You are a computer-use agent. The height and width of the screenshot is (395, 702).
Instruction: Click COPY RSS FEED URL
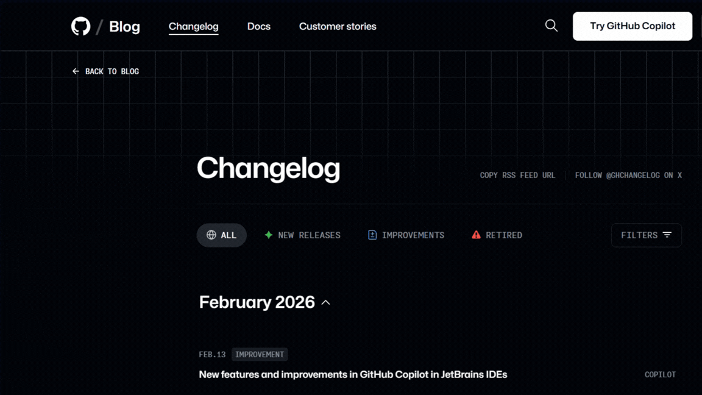pyautogui.click(x=517, y=175)
